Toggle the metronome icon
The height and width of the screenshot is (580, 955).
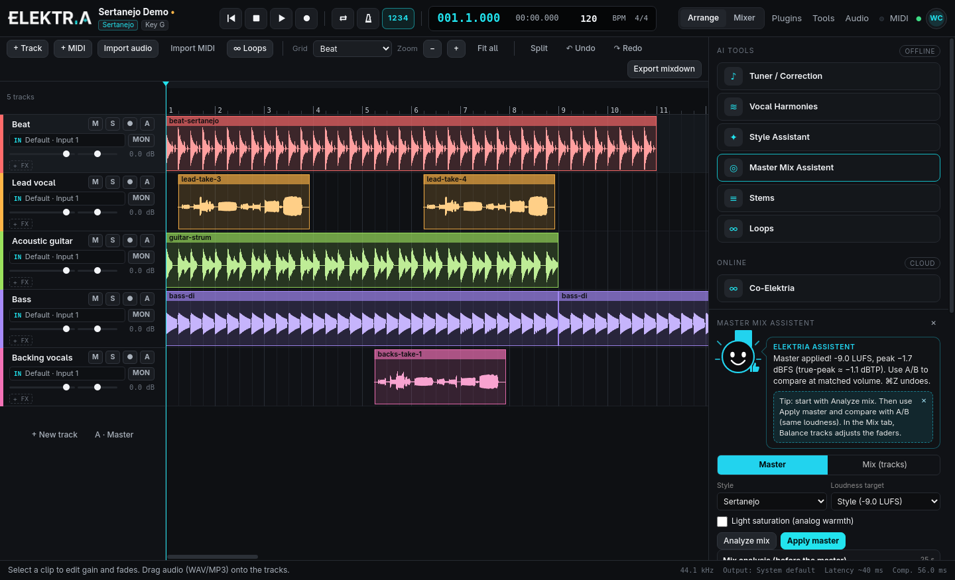tap(368, 19)
